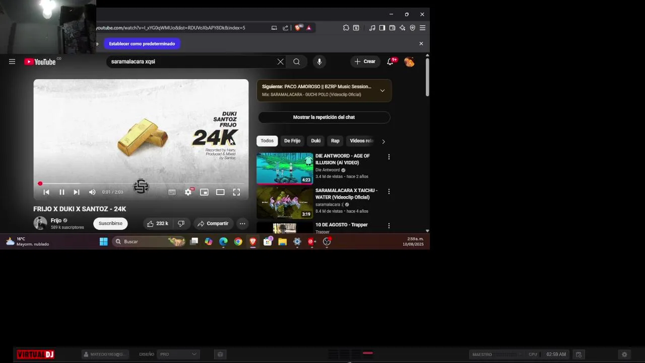Select the Rap filter chip
The height and width of the screenshot is (363, 645).
[x=335, y=141]
